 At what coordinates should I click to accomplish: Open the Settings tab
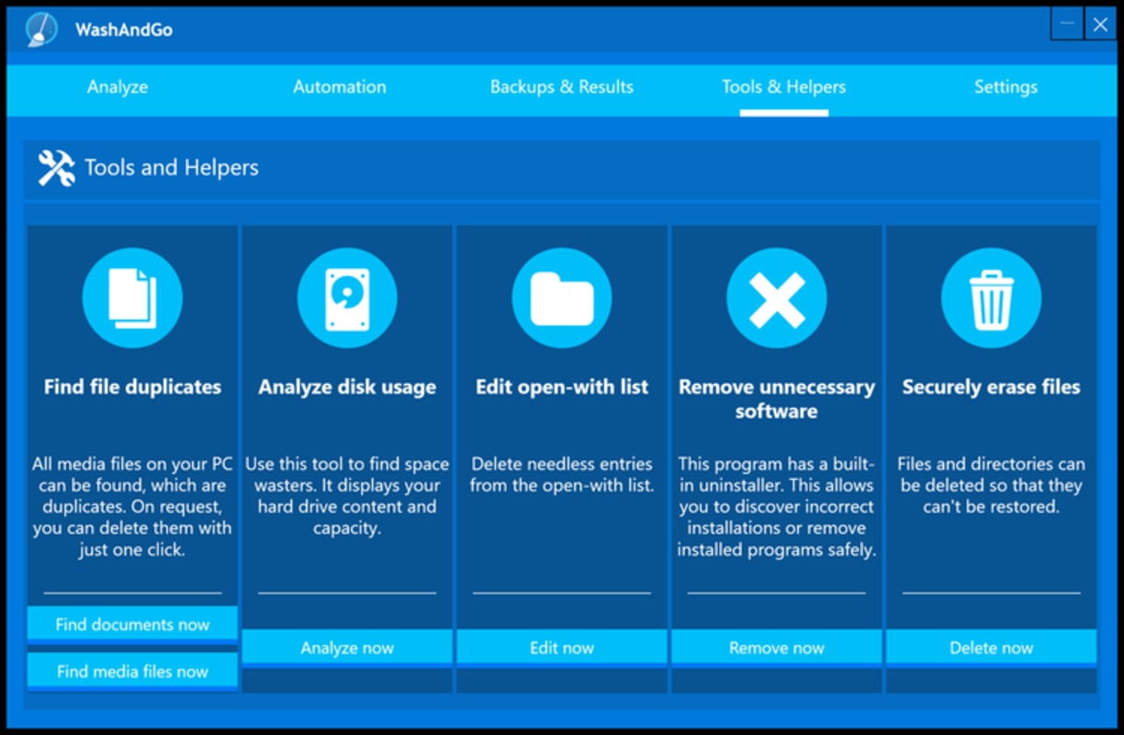click(1006, 87)
